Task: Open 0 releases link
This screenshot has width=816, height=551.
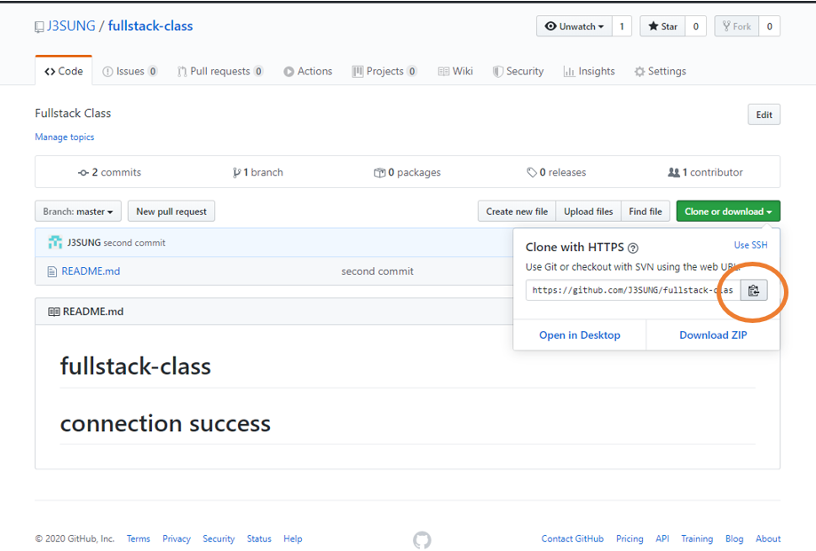Action: tap(557, 172)
